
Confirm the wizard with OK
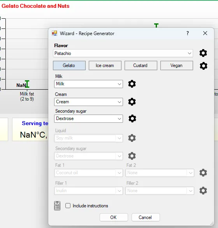114,217
